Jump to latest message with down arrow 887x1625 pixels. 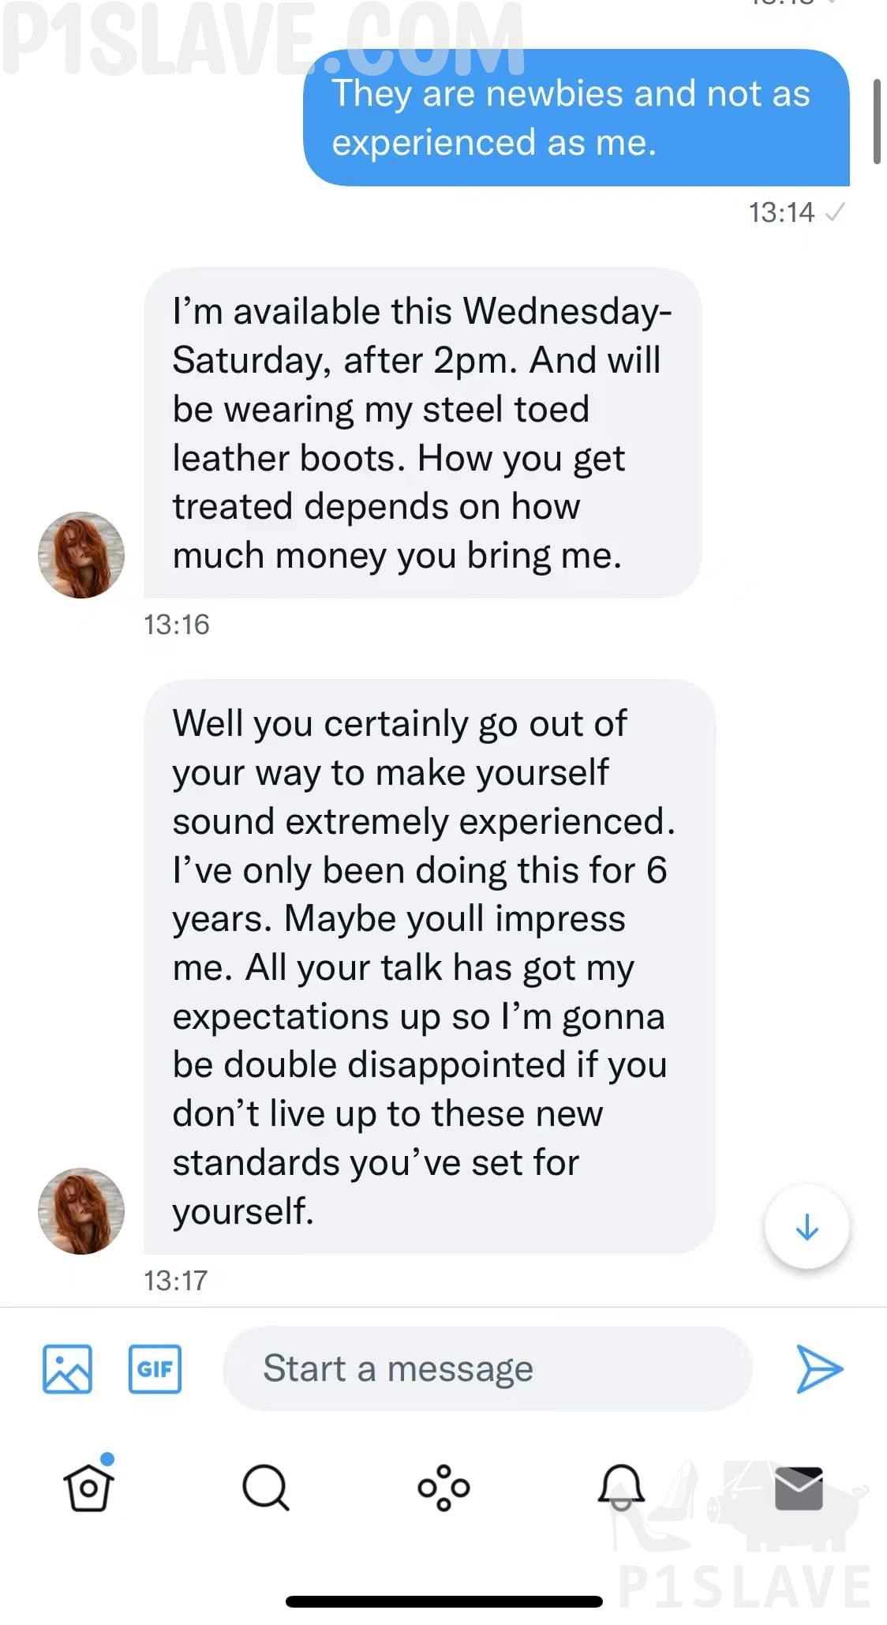[x=807, y=1227]
